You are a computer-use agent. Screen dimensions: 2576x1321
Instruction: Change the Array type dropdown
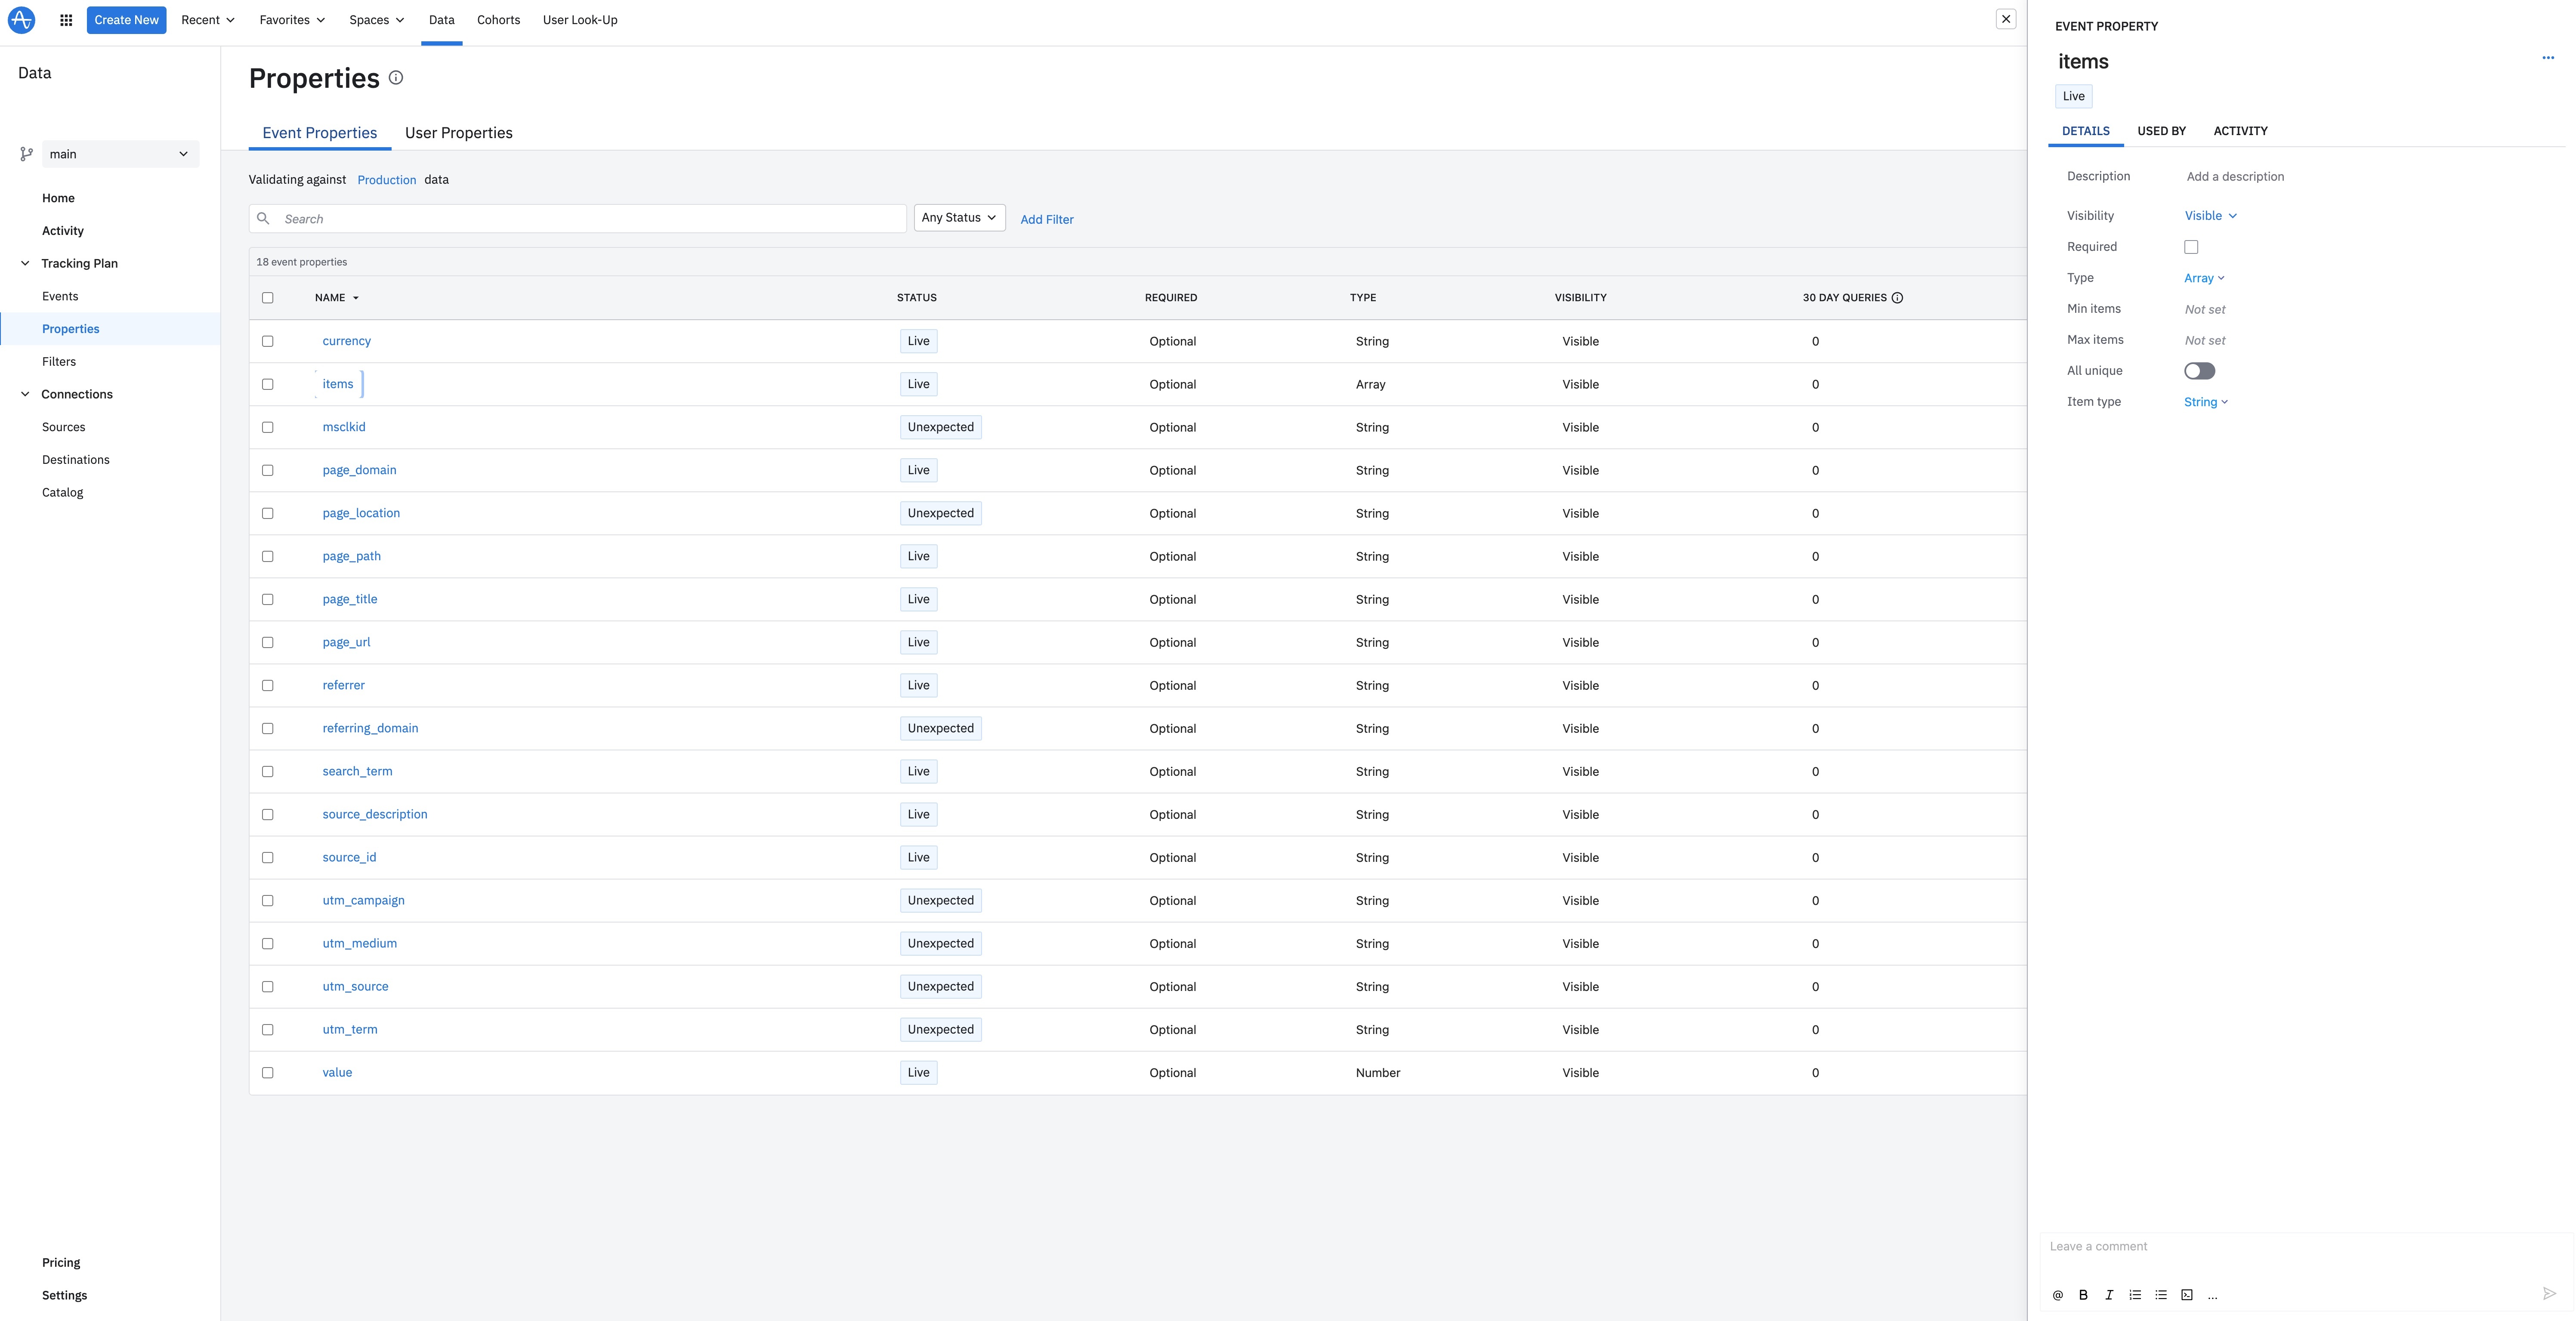point(2203,278)
